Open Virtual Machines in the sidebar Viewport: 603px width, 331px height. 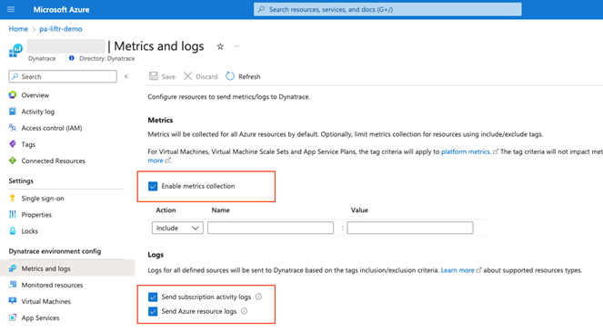(x=45, y=301)
